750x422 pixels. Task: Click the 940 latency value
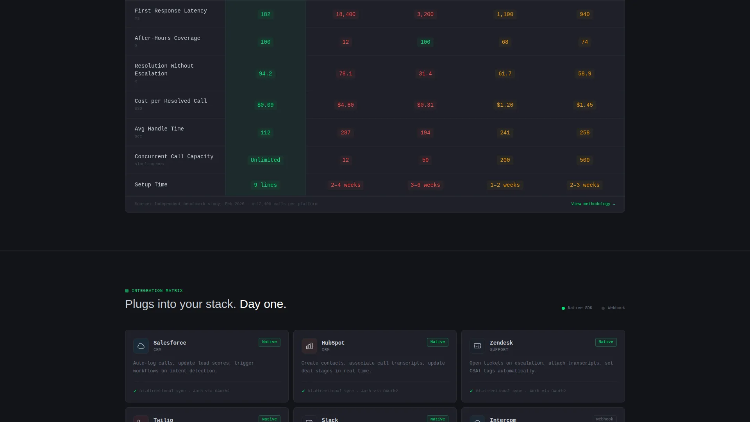(x=585, y=14)
